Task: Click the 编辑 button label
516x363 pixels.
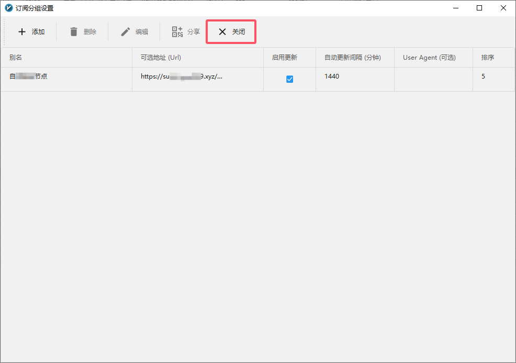Action: pyautogui.click(x=142, y=31)
